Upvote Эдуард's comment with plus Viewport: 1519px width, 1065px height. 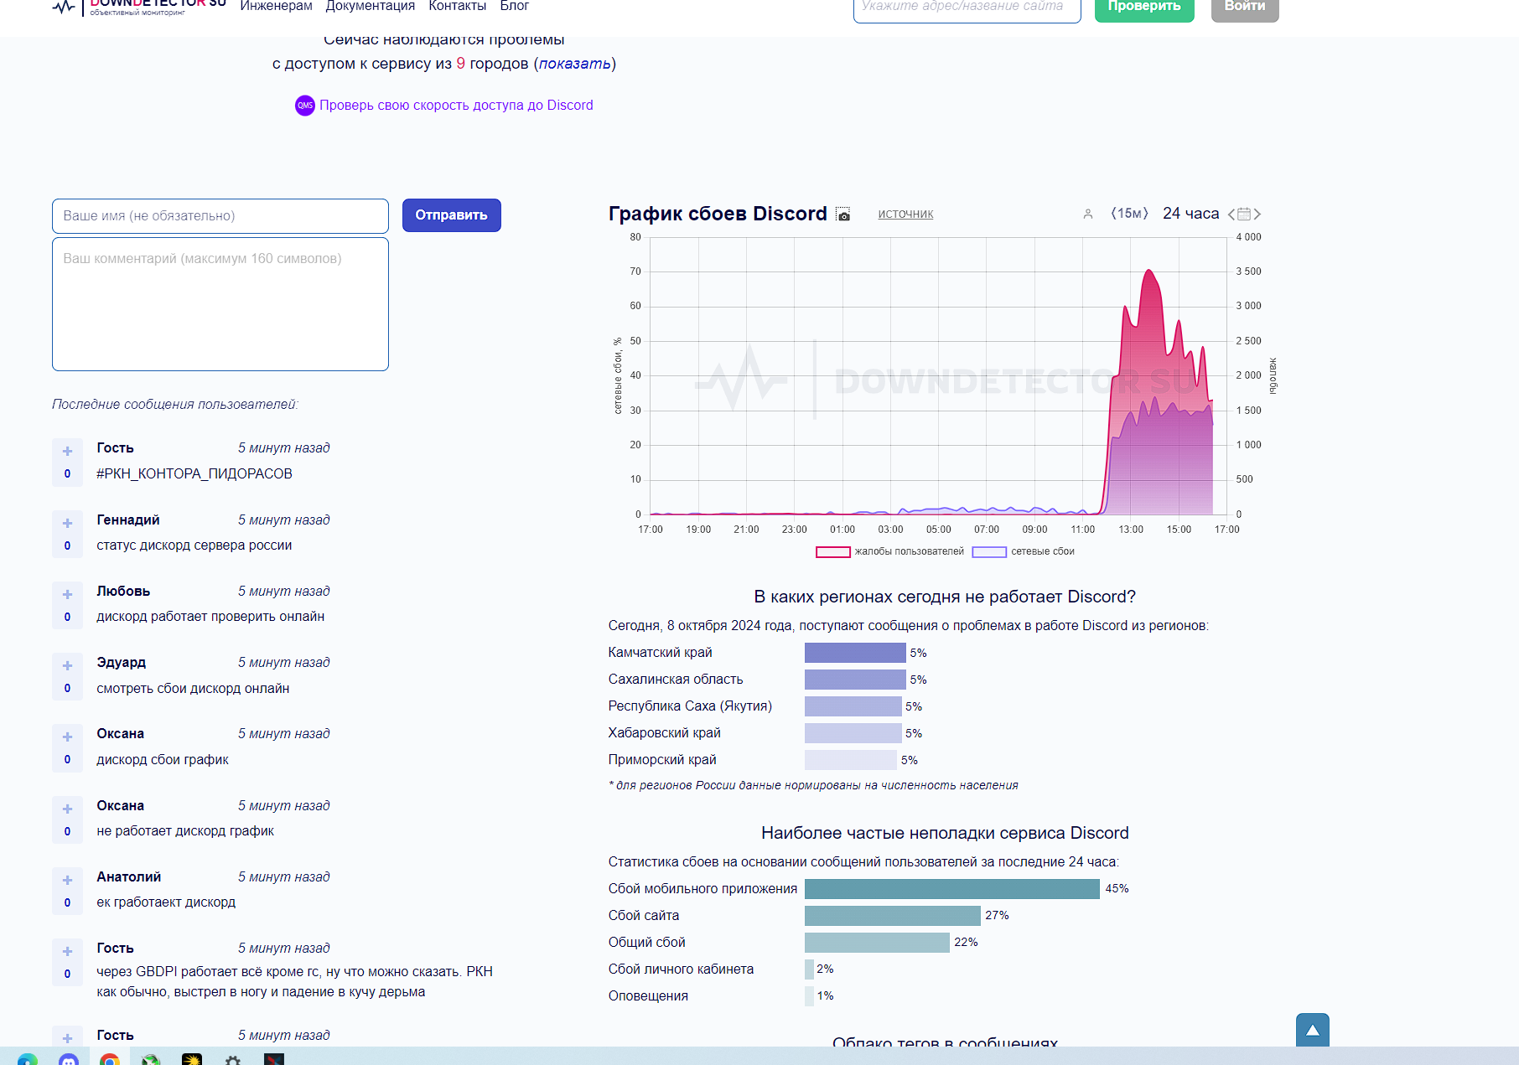pyautogui.click(x=67, y=665)
